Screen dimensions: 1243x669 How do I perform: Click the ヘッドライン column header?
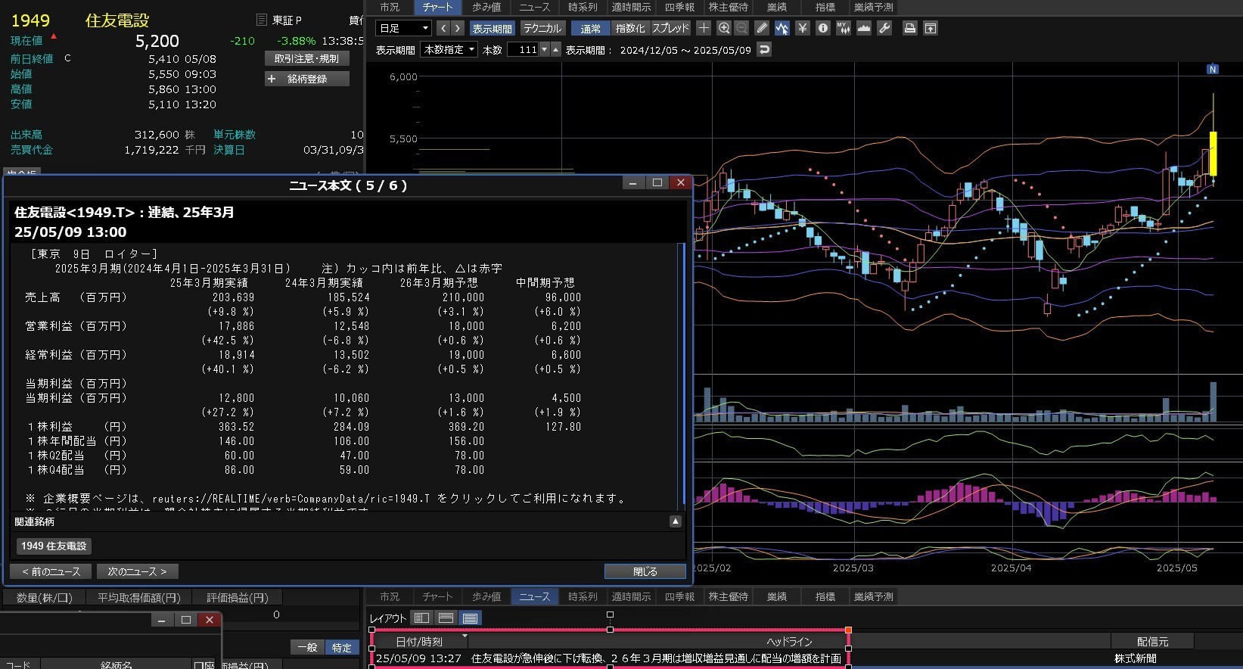click(x=789, y=641)
